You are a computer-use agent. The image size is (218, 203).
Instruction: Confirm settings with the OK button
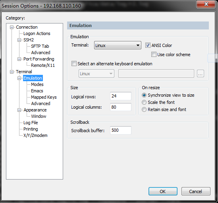pyautogui.click(x=163, y=191)
